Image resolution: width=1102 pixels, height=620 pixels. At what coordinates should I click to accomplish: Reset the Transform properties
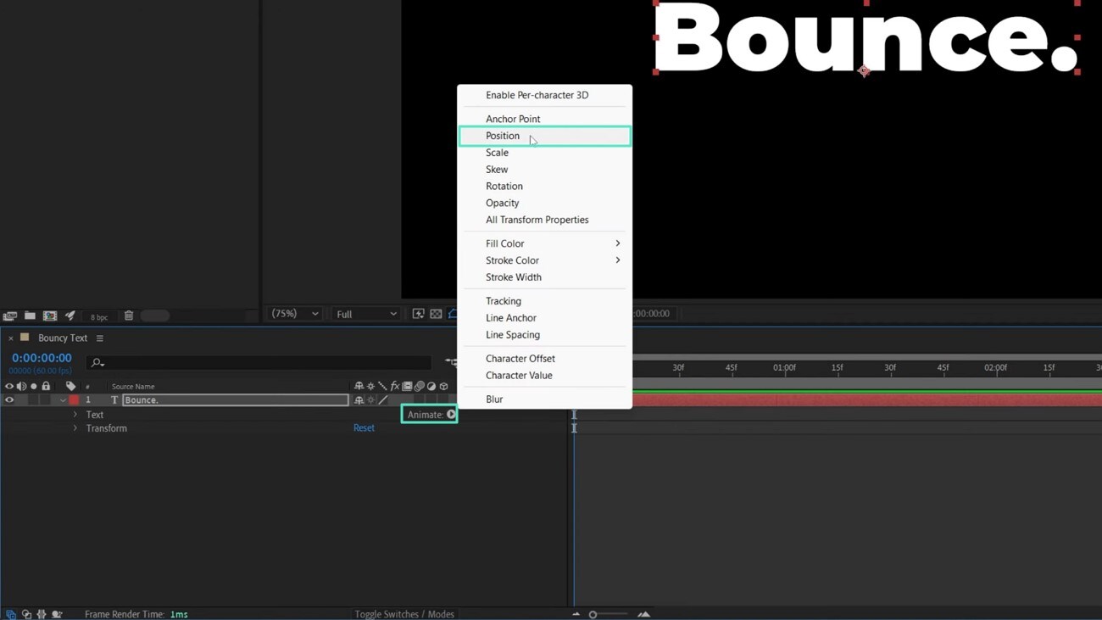pos(364,428)
